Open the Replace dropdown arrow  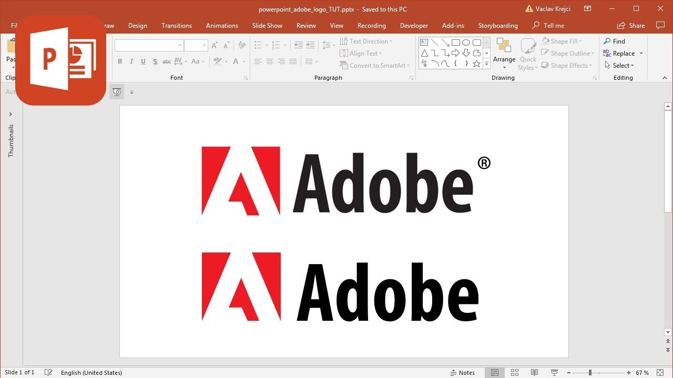point(641,54)
